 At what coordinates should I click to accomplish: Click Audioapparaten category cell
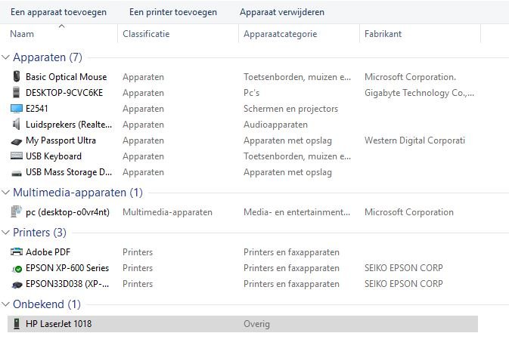click(275, 125)
